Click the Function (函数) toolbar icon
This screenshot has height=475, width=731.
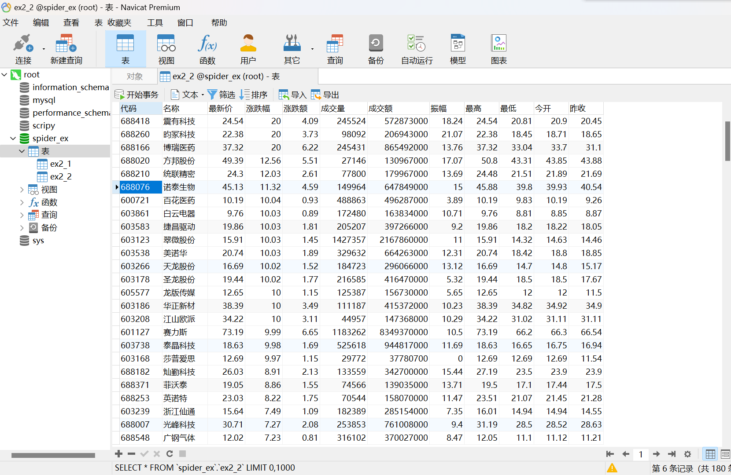(x=207, y=49)
